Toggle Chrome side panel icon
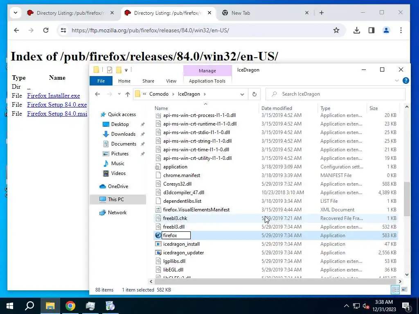 pos(372,30)
